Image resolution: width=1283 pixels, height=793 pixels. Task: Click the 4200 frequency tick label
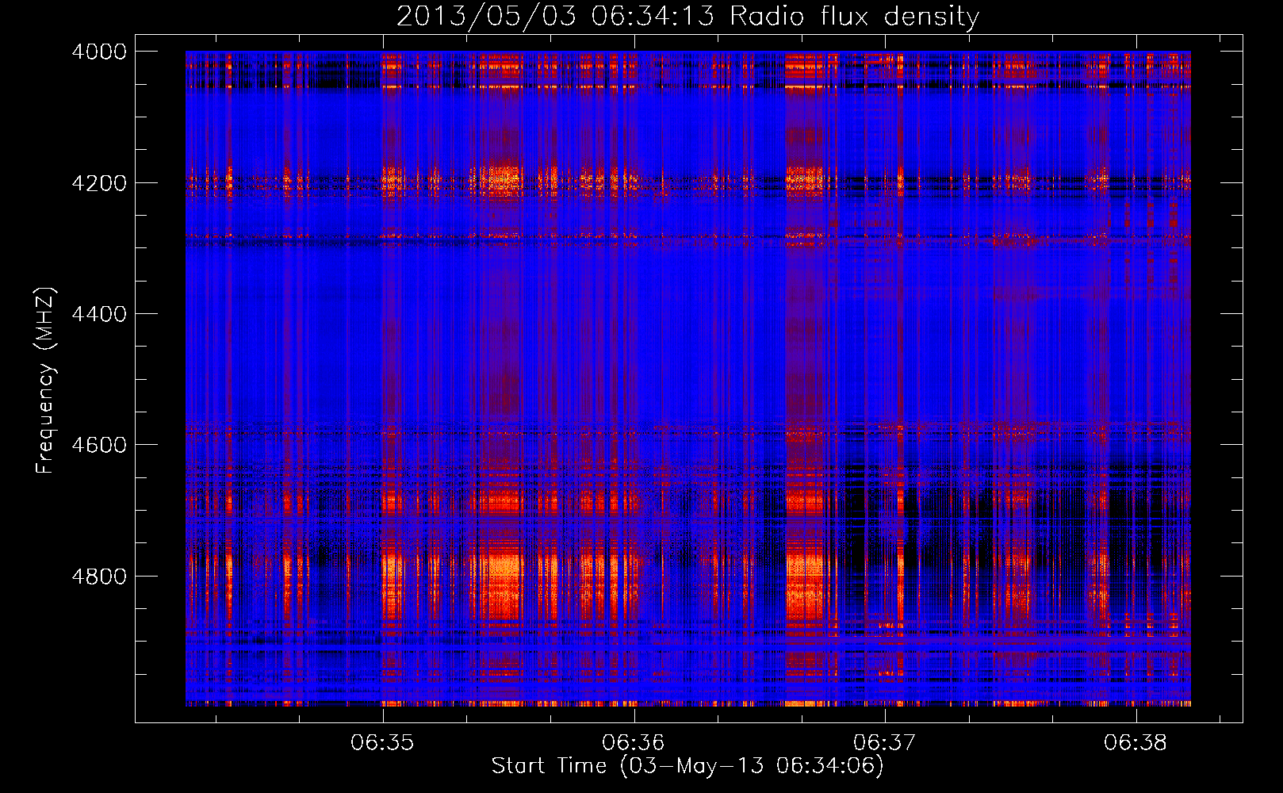point(99,183)
